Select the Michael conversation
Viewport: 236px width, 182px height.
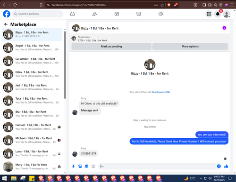(x=32, y=140)
